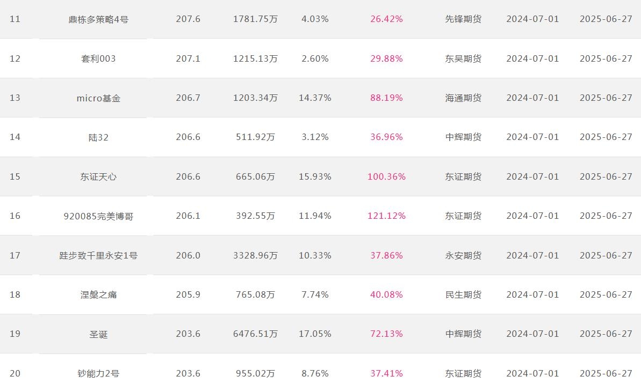Select 跬步致千里永安1号 account name

(98, 255)
